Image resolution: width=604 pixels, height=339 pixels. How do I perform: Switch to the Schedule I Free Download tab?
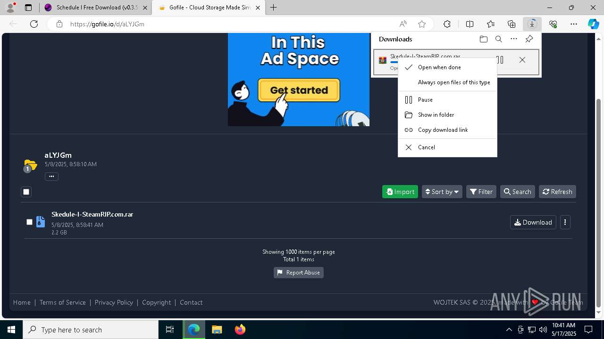[x=95, y=8]
